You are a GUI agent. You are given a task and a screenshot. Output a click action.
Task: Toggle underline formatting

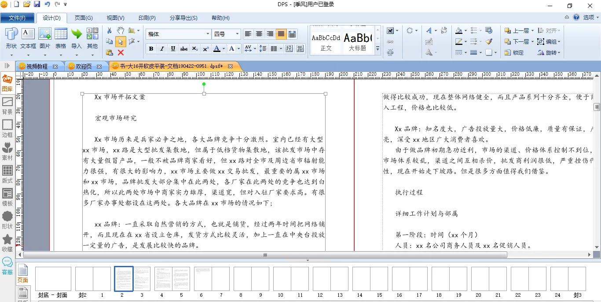(173, 48)
